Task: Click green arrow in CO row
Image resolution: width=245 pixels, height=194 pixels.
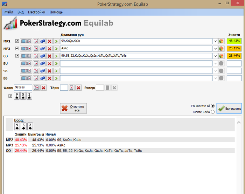Action: pyautogui.click(x=56, y=56)
